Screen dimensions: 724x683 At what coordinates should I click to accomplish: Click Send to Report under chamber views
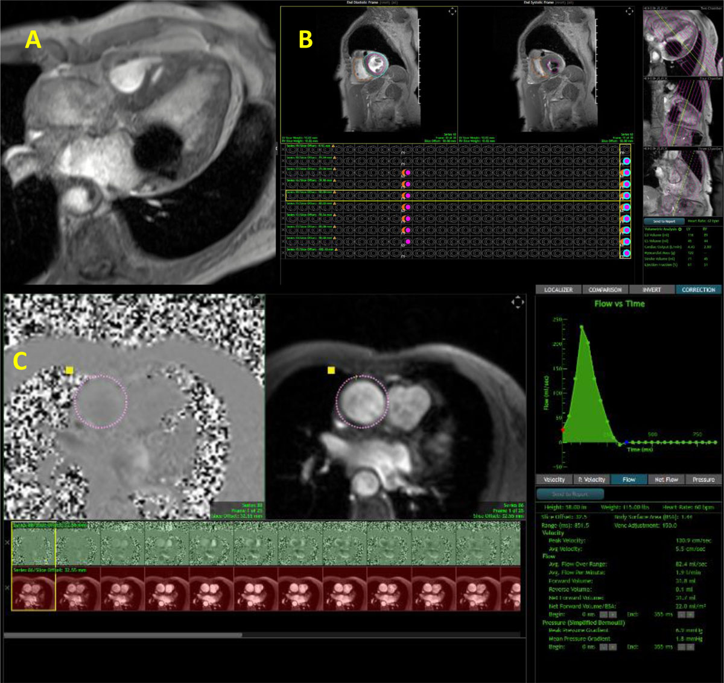tap(664, 221)
